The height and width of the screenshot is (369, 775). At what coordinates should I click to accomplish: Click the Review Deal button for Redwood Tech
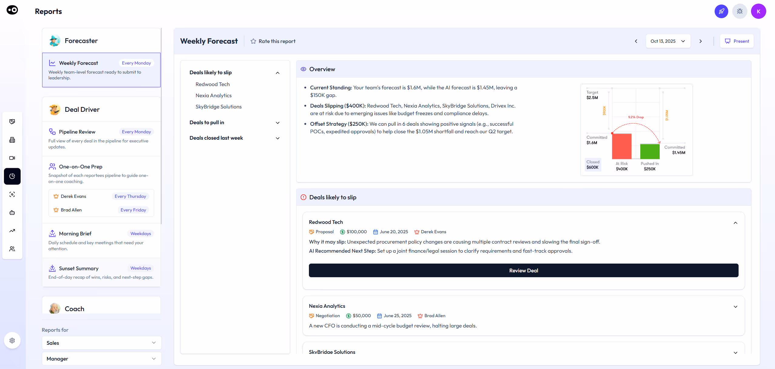(523, 270)
